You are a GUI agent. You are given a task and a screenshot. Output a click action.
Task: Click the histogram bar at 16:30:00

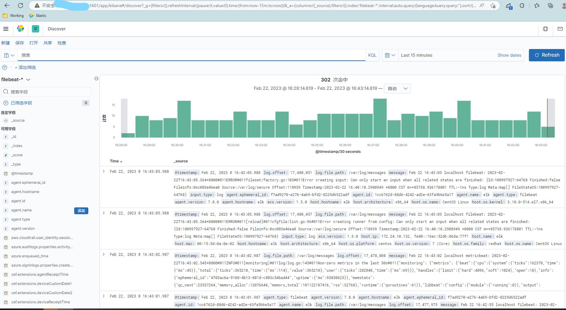coord(184,119)
